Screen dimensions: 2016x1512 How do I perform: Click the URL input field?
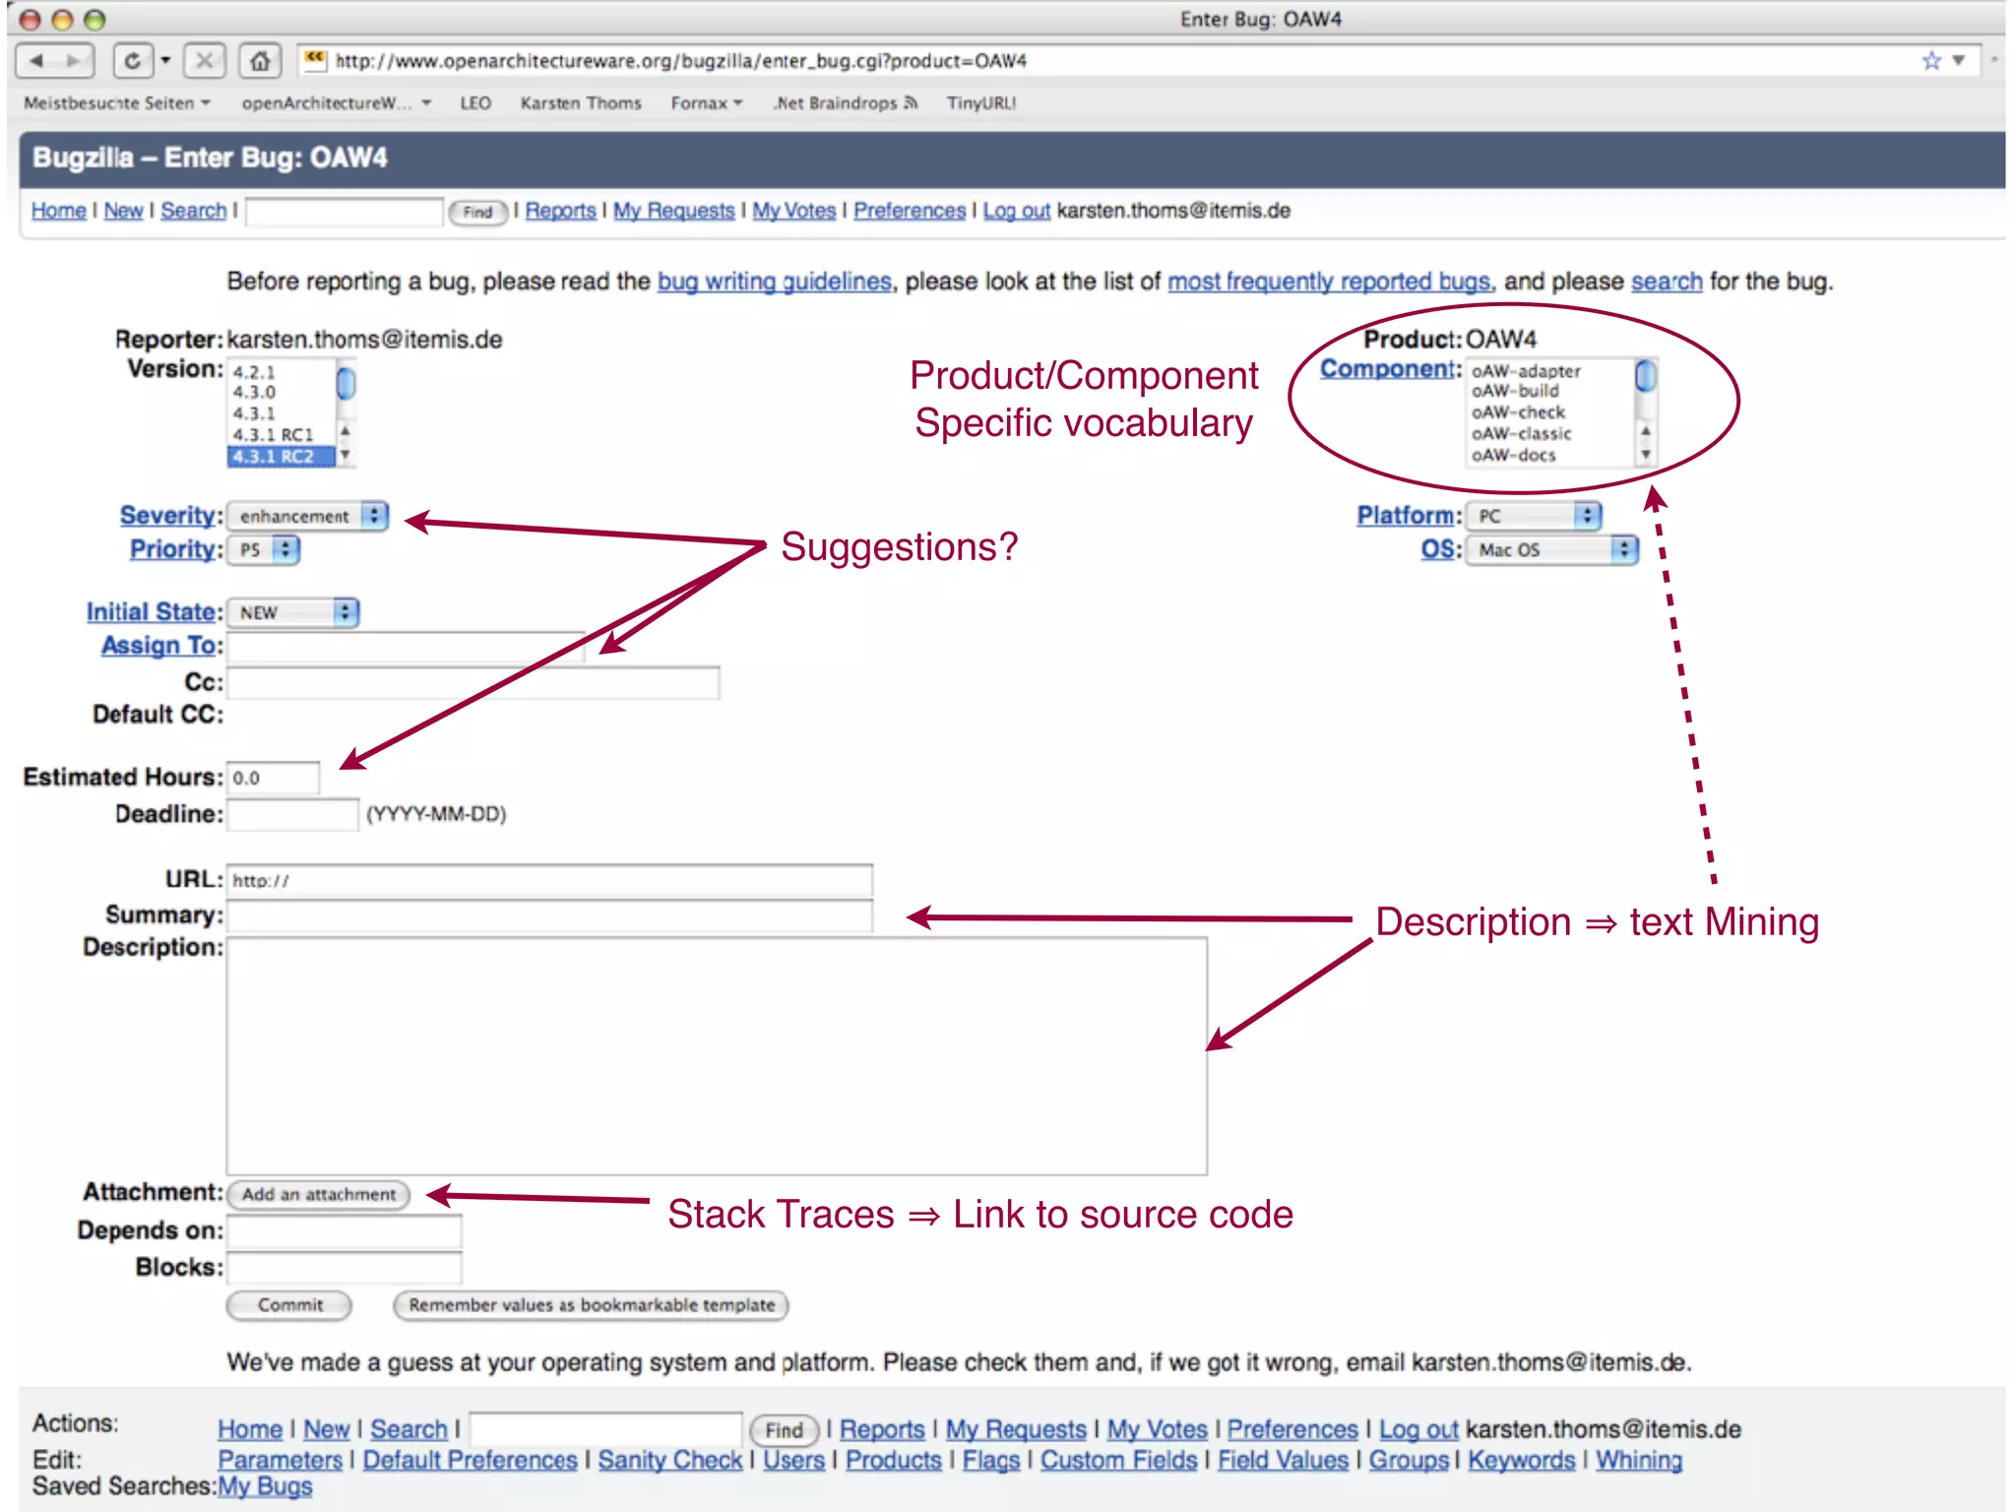click(x=549, y=880)
